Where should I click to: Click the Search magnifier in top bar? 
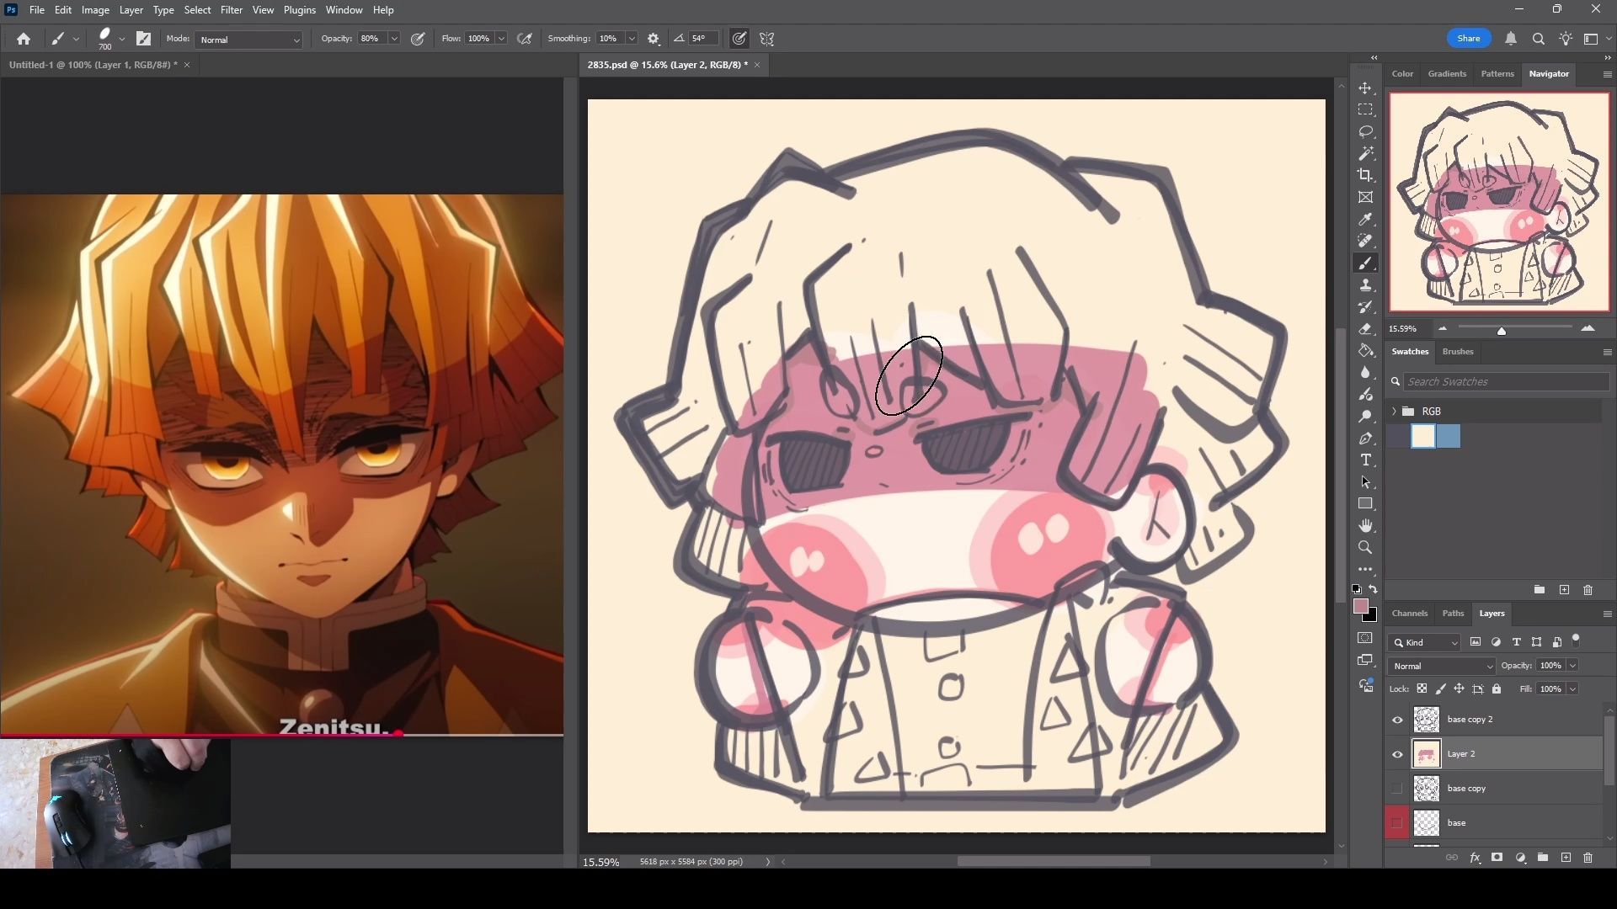[x=1538, y=39]
